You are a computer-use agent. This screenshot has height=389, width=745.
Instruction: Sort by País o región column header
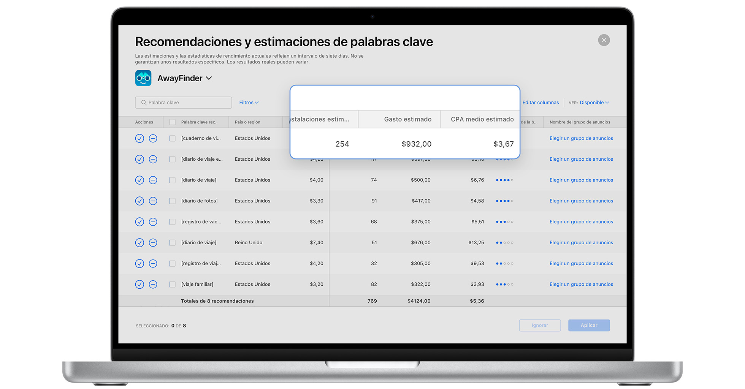coord(247,122)
